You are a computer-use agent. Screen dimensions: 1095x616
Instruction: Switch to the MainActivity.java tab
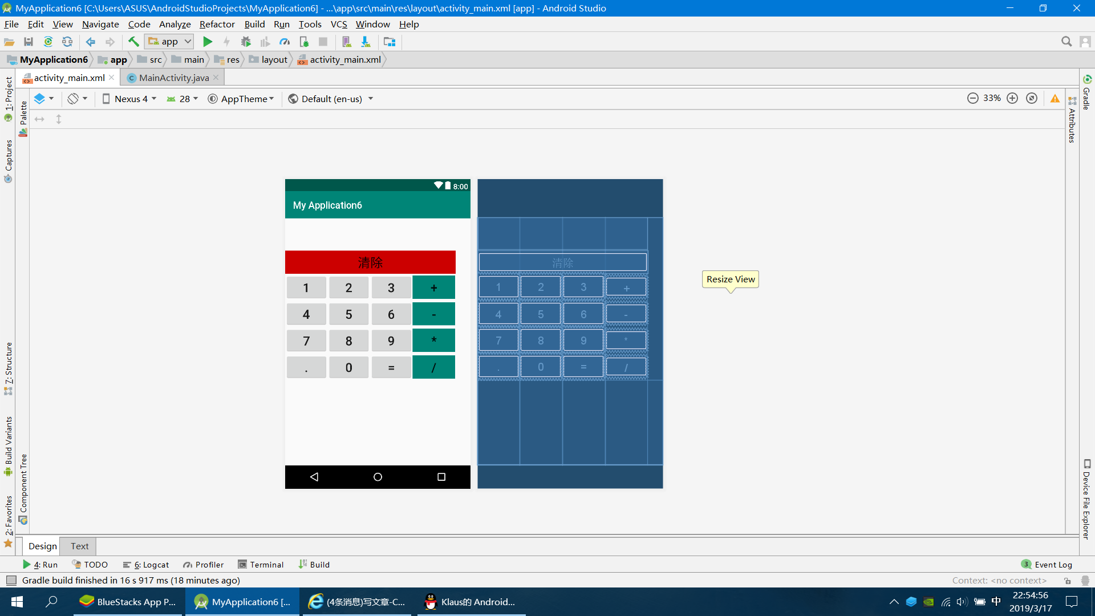pyautogui.click(x=171, y=78)
